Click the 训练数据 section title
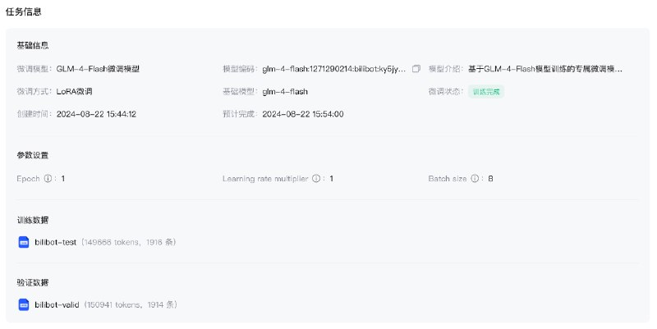Viewport: 657px width, 329px height. (33, 220)
